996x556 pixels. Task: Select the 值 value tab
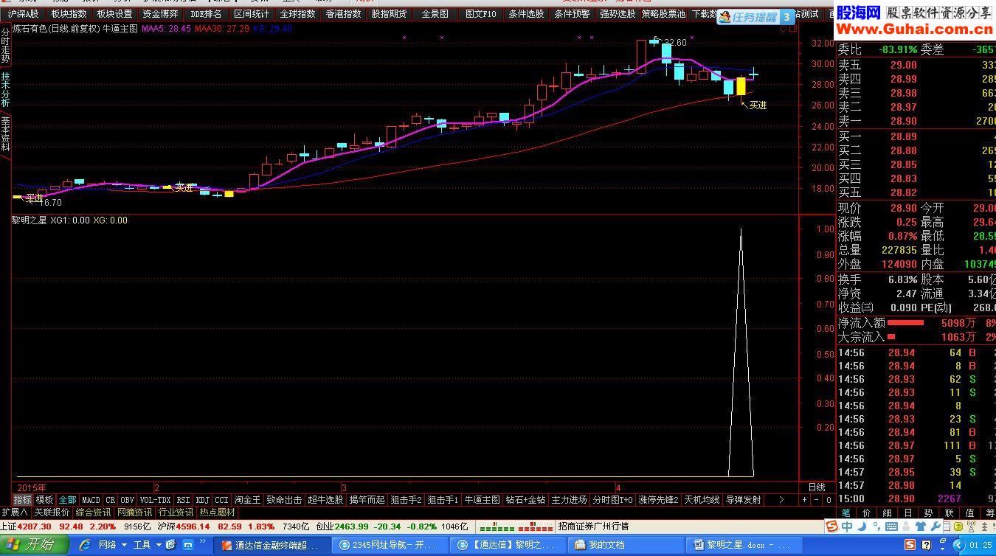(969, 513)
